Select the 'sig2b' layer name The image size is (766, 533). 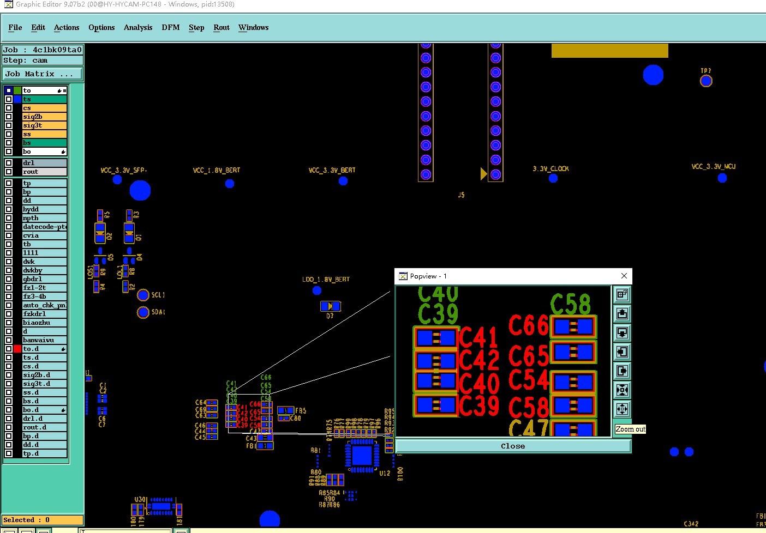tap(44, 117)
